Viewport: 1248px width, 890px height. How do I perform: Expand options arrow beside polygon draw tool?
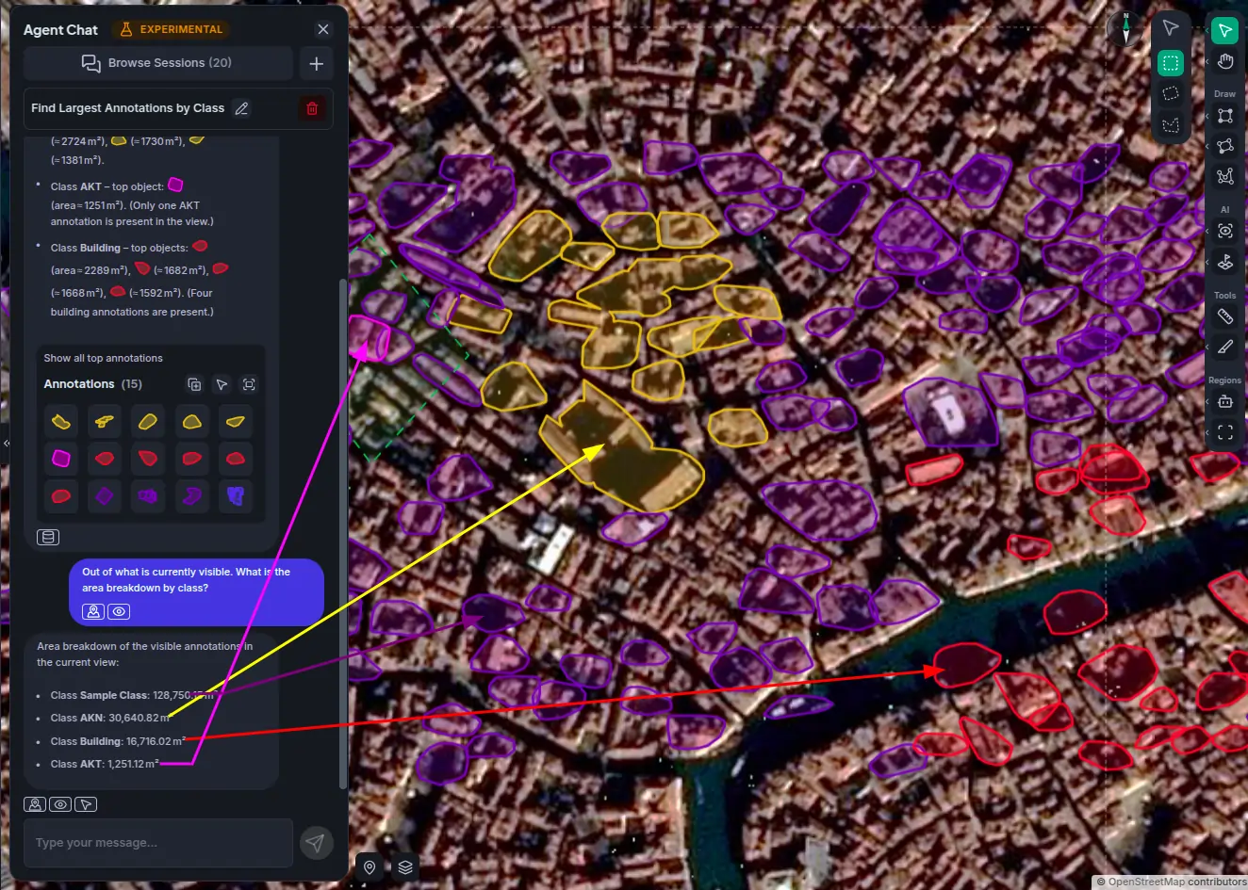point(1207,146)
